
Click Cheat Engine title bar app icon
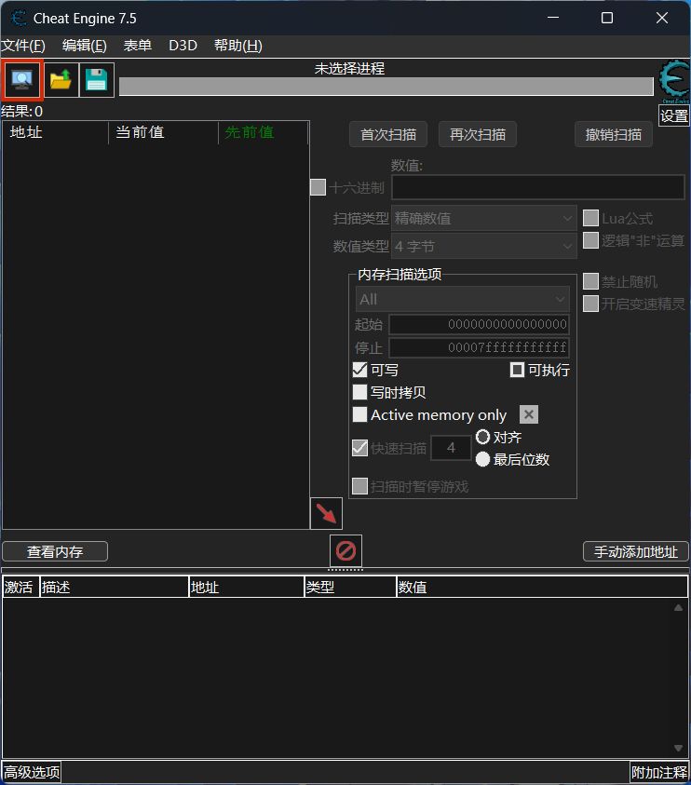tap(19, 18)
